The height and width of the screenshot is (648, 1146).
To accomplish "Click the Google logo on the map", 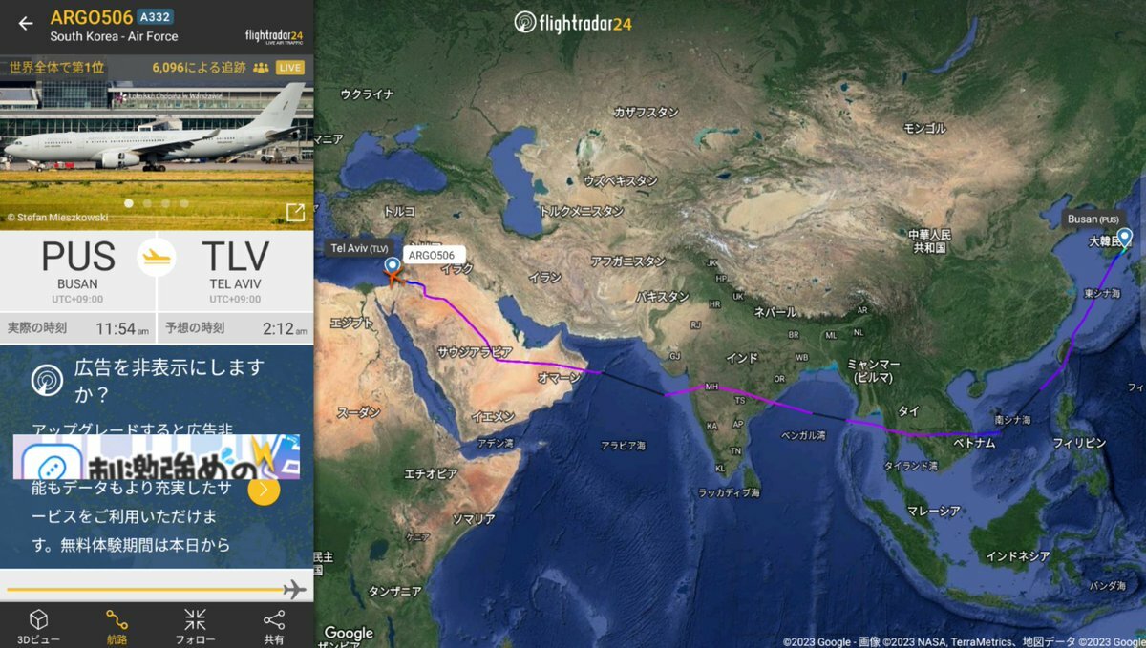I will tap(349, 633).
